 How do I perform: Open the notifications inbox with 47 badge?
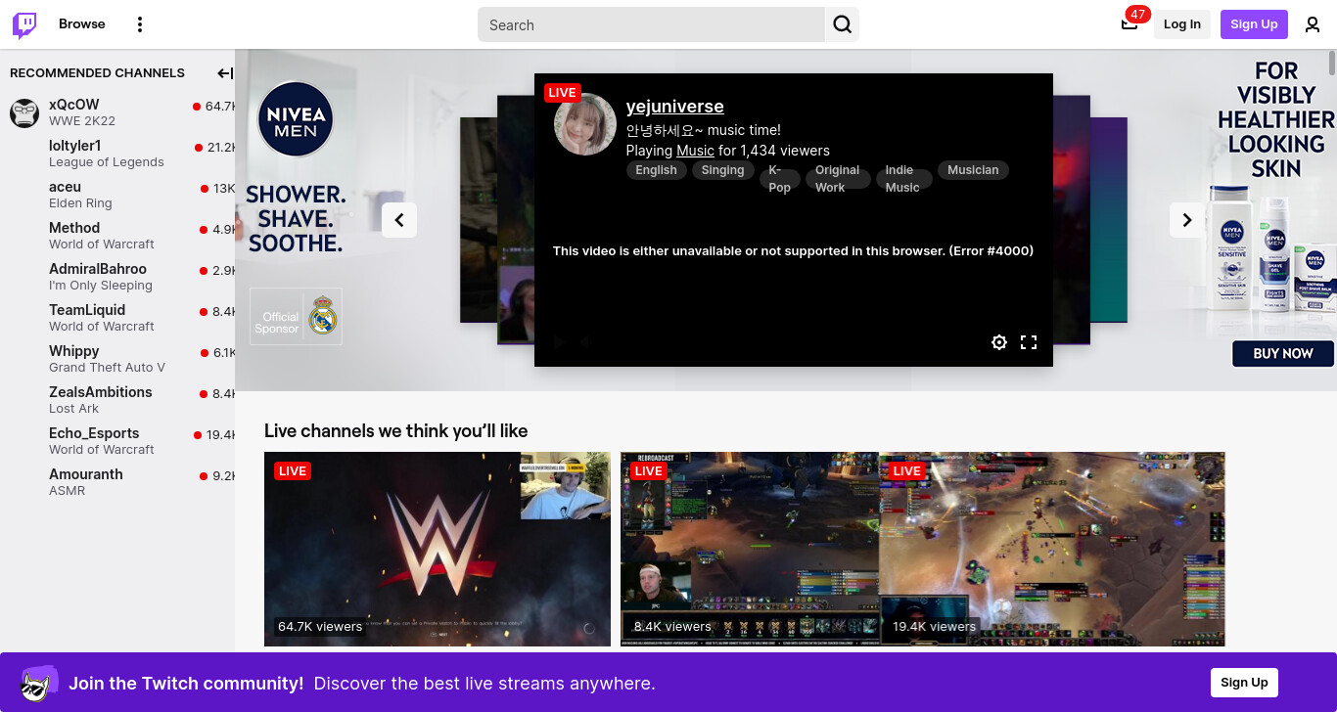click(1130, 23)
